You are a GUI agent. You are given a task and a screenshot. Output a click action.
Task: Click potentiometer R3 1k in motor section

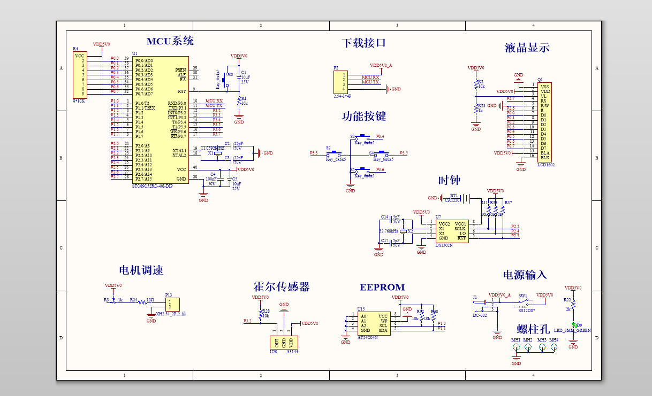point(113,302)
